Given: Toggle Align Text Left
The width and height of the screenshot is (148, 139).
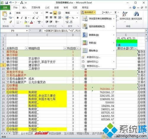Looking at the screenshot, I should pyautogui.click(x=47, y=17).
